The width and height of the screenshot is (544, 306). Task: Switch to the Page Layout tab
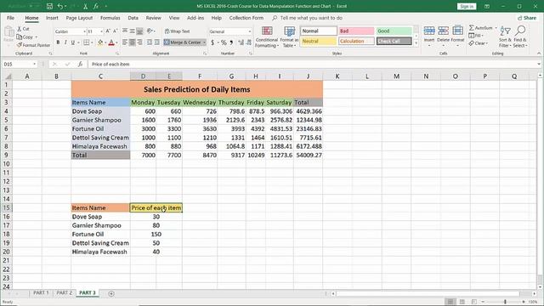pos(79,18)
